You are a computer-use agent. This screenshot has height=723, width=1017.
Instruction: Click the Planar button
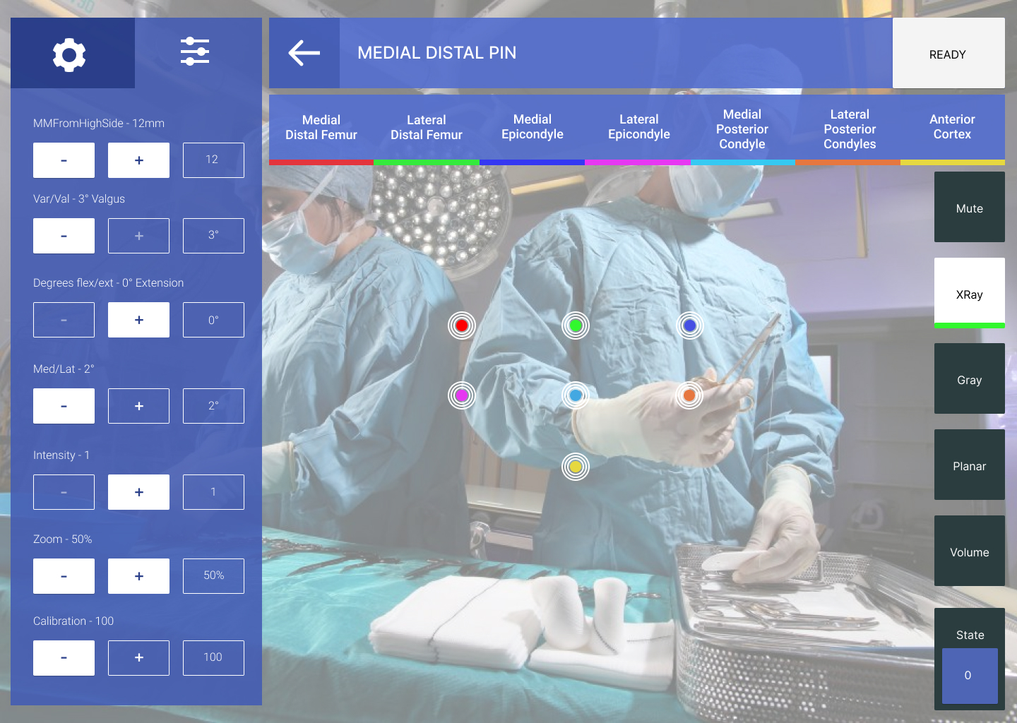969,465
